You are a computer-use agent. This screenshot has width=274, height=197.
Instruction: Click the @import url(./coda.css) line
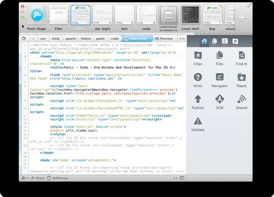[73, 131]
